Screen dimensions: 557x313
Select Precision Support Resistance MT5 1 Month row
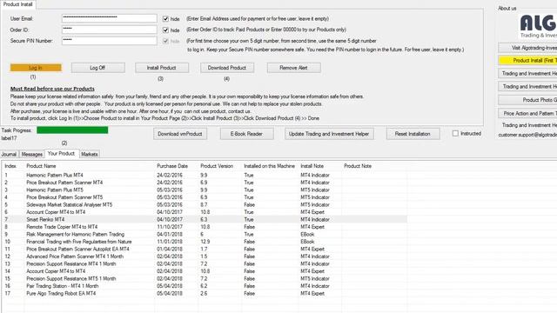click(205, 278)
